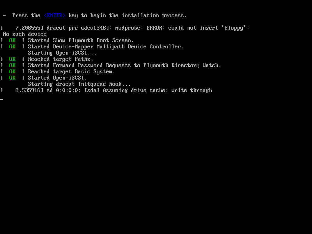Click the green OK beside Started Open-iSCSI
The width and height of the screenshot is (312, 234).
[x=12, y=78]
